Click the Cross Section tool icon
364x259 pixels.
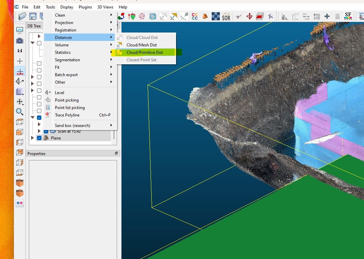click(x=260, y=16)
